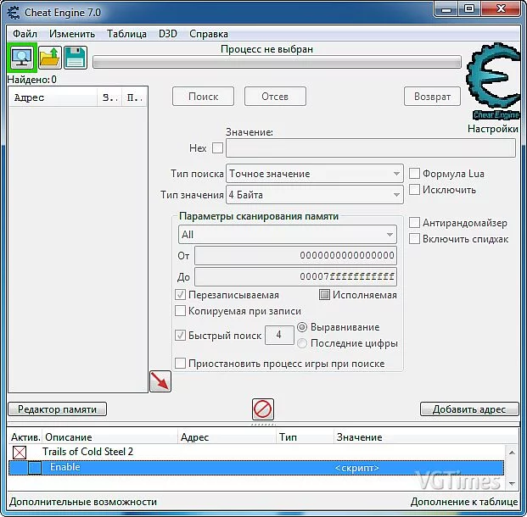Enable Копируемая при записи checkbox
527x517 pixels.
(x=180, y=311)
